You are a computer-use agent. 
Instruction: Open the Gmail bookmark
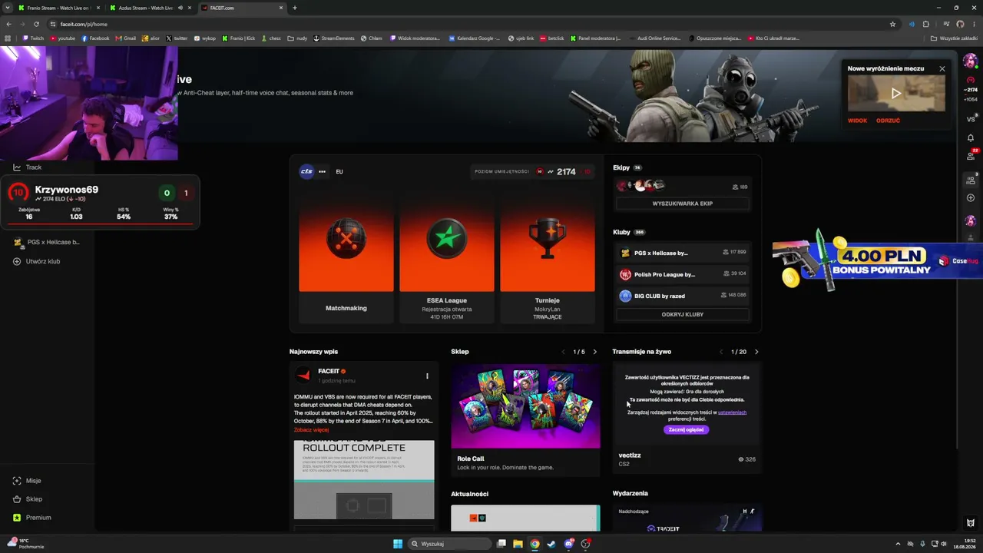125,38
